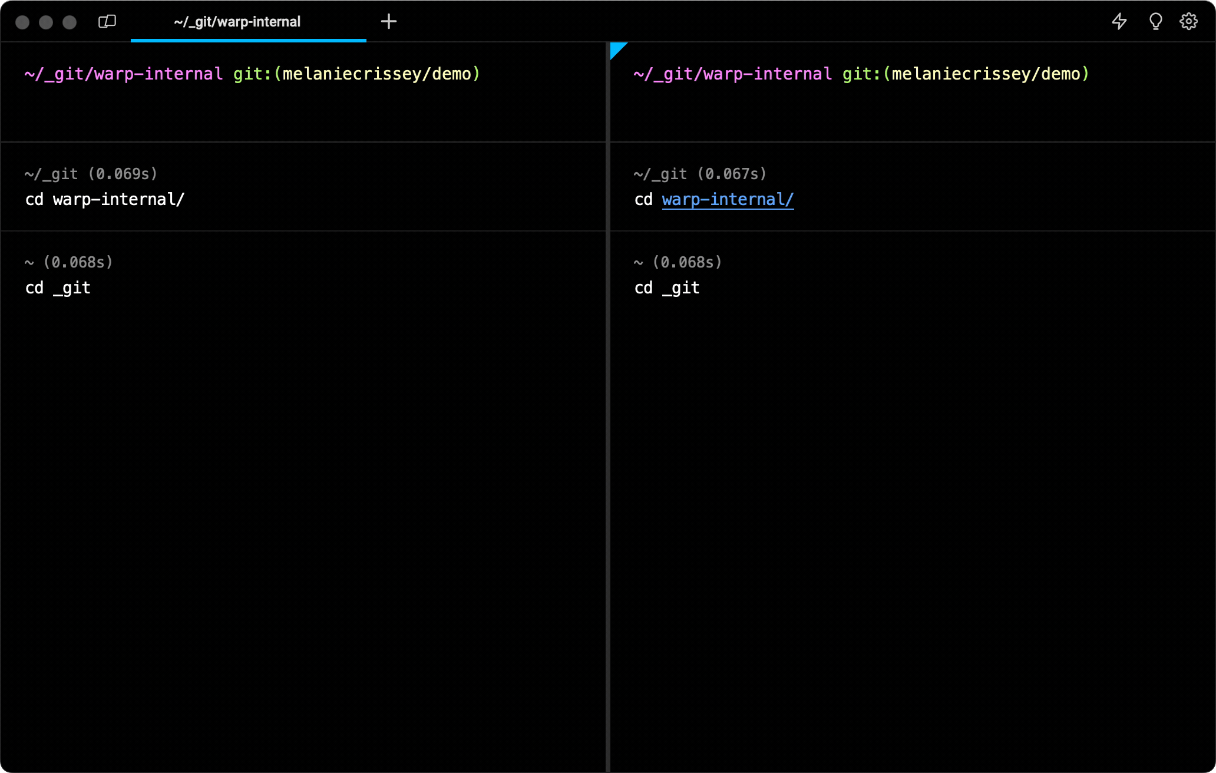This screenshot has height=773, width=1216.
Task: Click the right pane '~/_git (0.067s)' block header
Action: coord(700,174)
